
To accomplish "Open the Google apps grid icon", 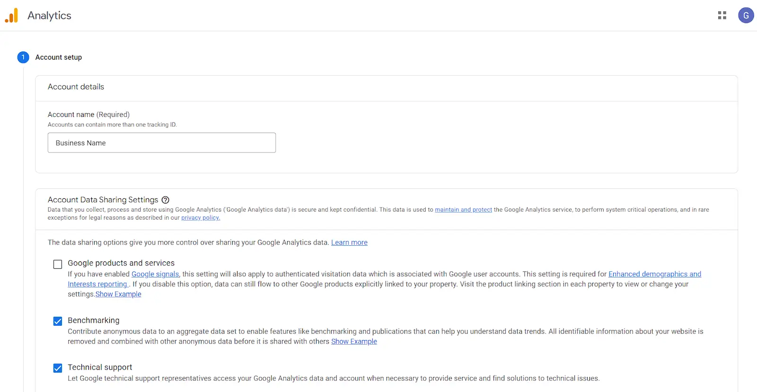I will pyautogui.click(x=722, y=16).
